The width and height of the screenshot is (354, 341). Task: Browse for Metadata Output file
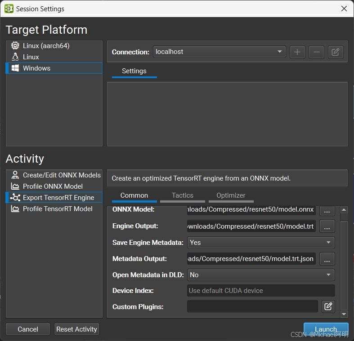coord(327,259)
